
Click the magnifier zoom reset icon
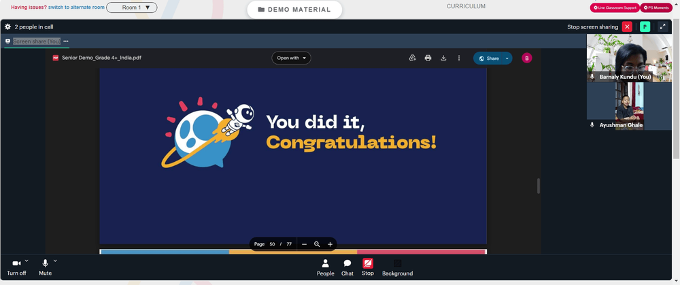317,244
